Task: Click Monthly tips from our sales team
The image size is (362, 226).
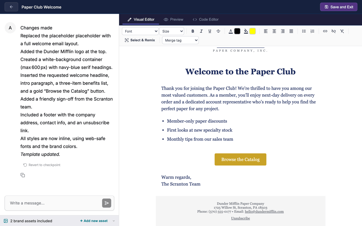Action: pyautogui.click(x=200, y=139)
